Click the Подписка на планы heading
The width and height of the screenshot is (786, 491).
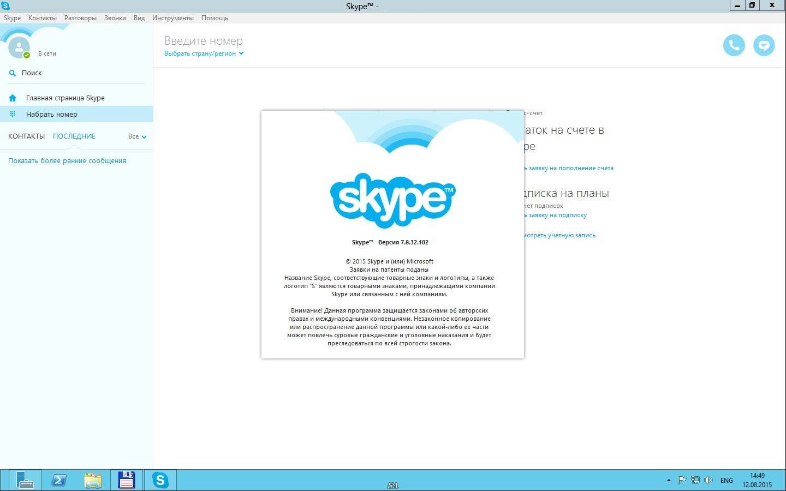coord(567,193)
